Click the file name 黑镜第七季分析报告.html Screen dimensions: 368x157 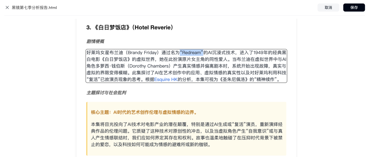[x=34, y=7]
